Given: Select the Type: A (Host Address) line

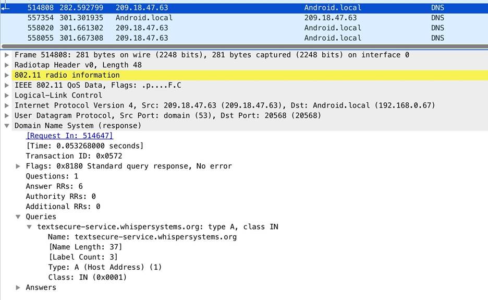Looking at the screenshot, I should coord(105,267).
